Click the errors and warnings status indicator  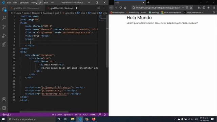pyautogui.click(x=7, y=115)
